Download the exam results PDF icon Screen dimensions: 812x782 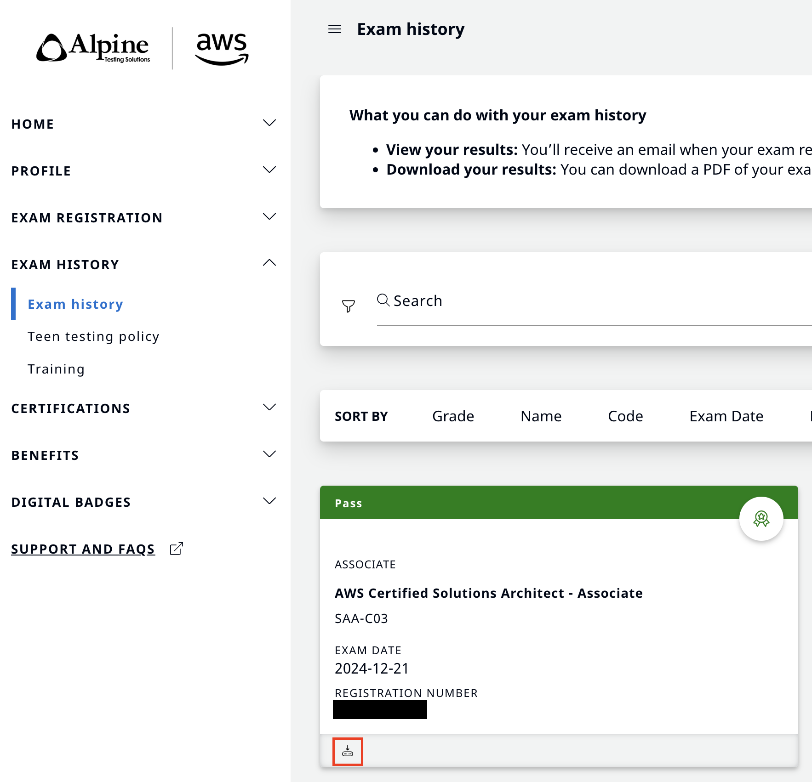(348, 752)
